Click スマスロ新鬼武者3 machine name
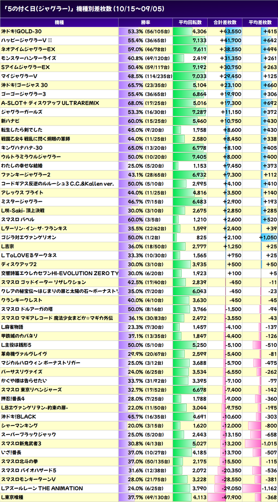The height and width of the screenshot is (502, 278). pyautogui.click(x=21, y=443)
